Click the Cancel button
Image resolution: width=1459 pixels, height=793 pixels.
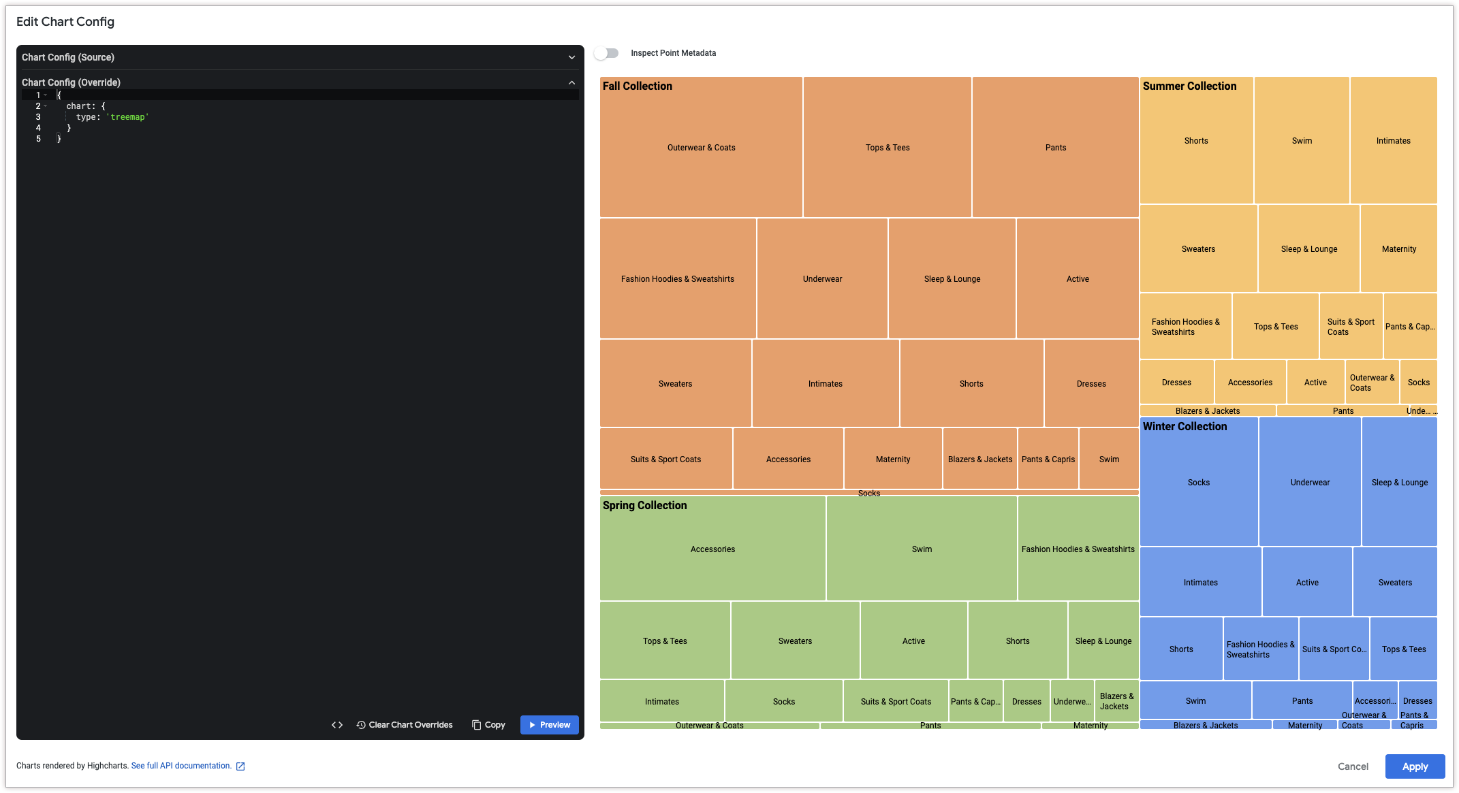[1352, 766]
